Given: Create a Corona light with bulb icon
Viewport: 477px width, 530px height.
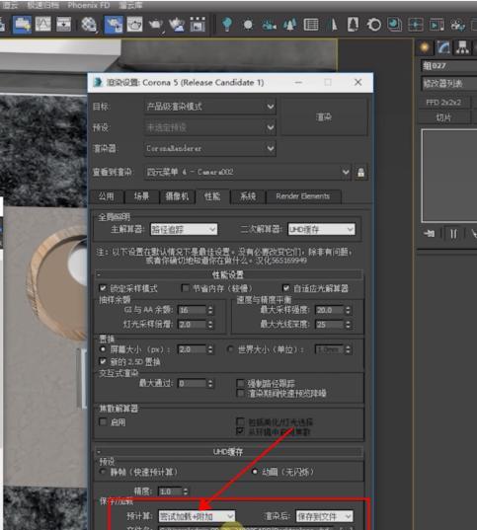Looking at the screenshot, I should point(227,25).
